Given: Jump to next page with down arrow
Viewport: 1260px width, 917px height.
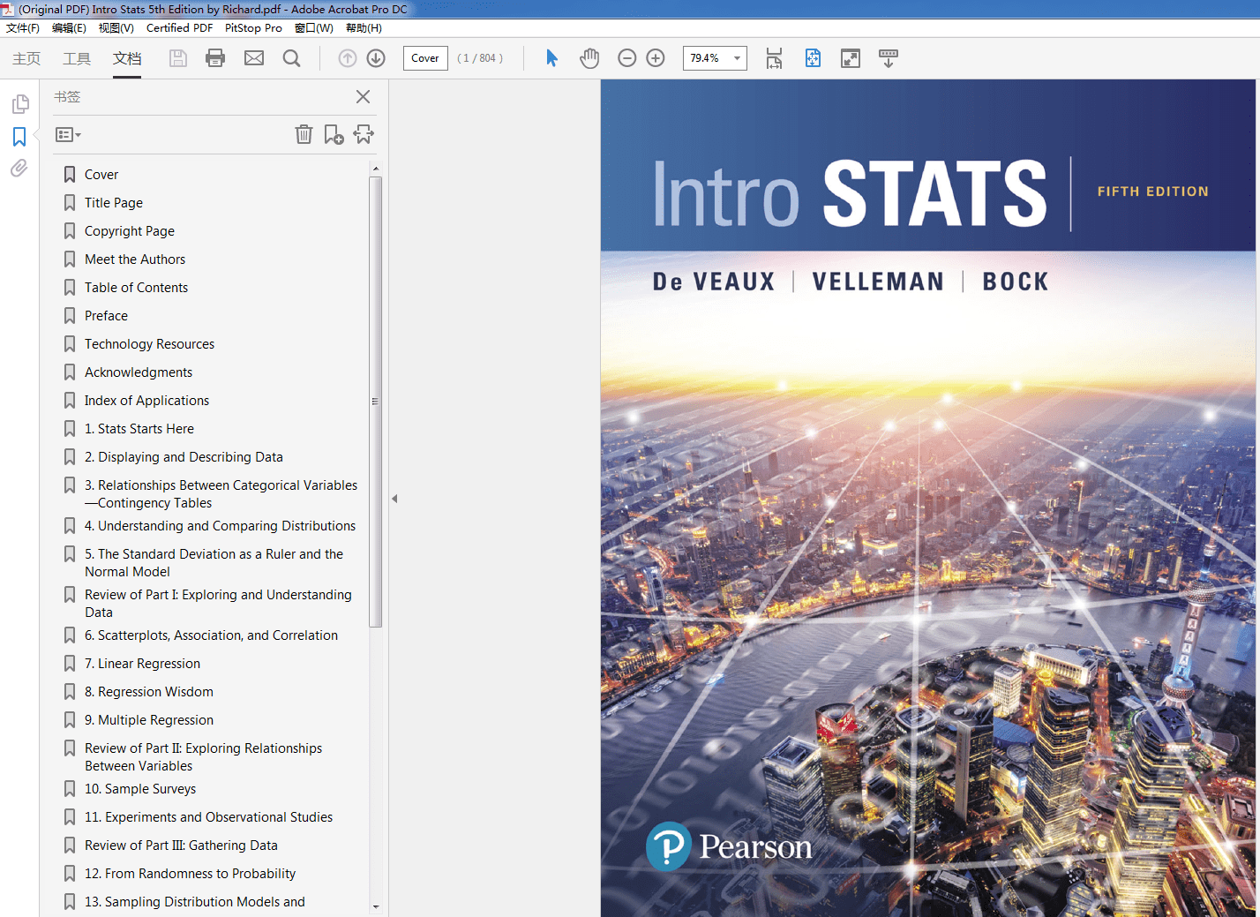Looking at the screenshot, I should click(x=375, y=57).
